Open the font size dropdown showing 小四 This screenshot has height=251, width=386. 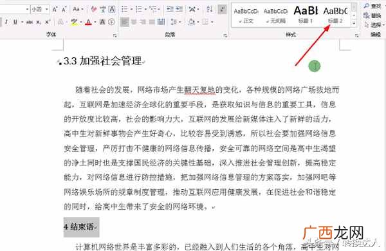(x=46, y=10)
